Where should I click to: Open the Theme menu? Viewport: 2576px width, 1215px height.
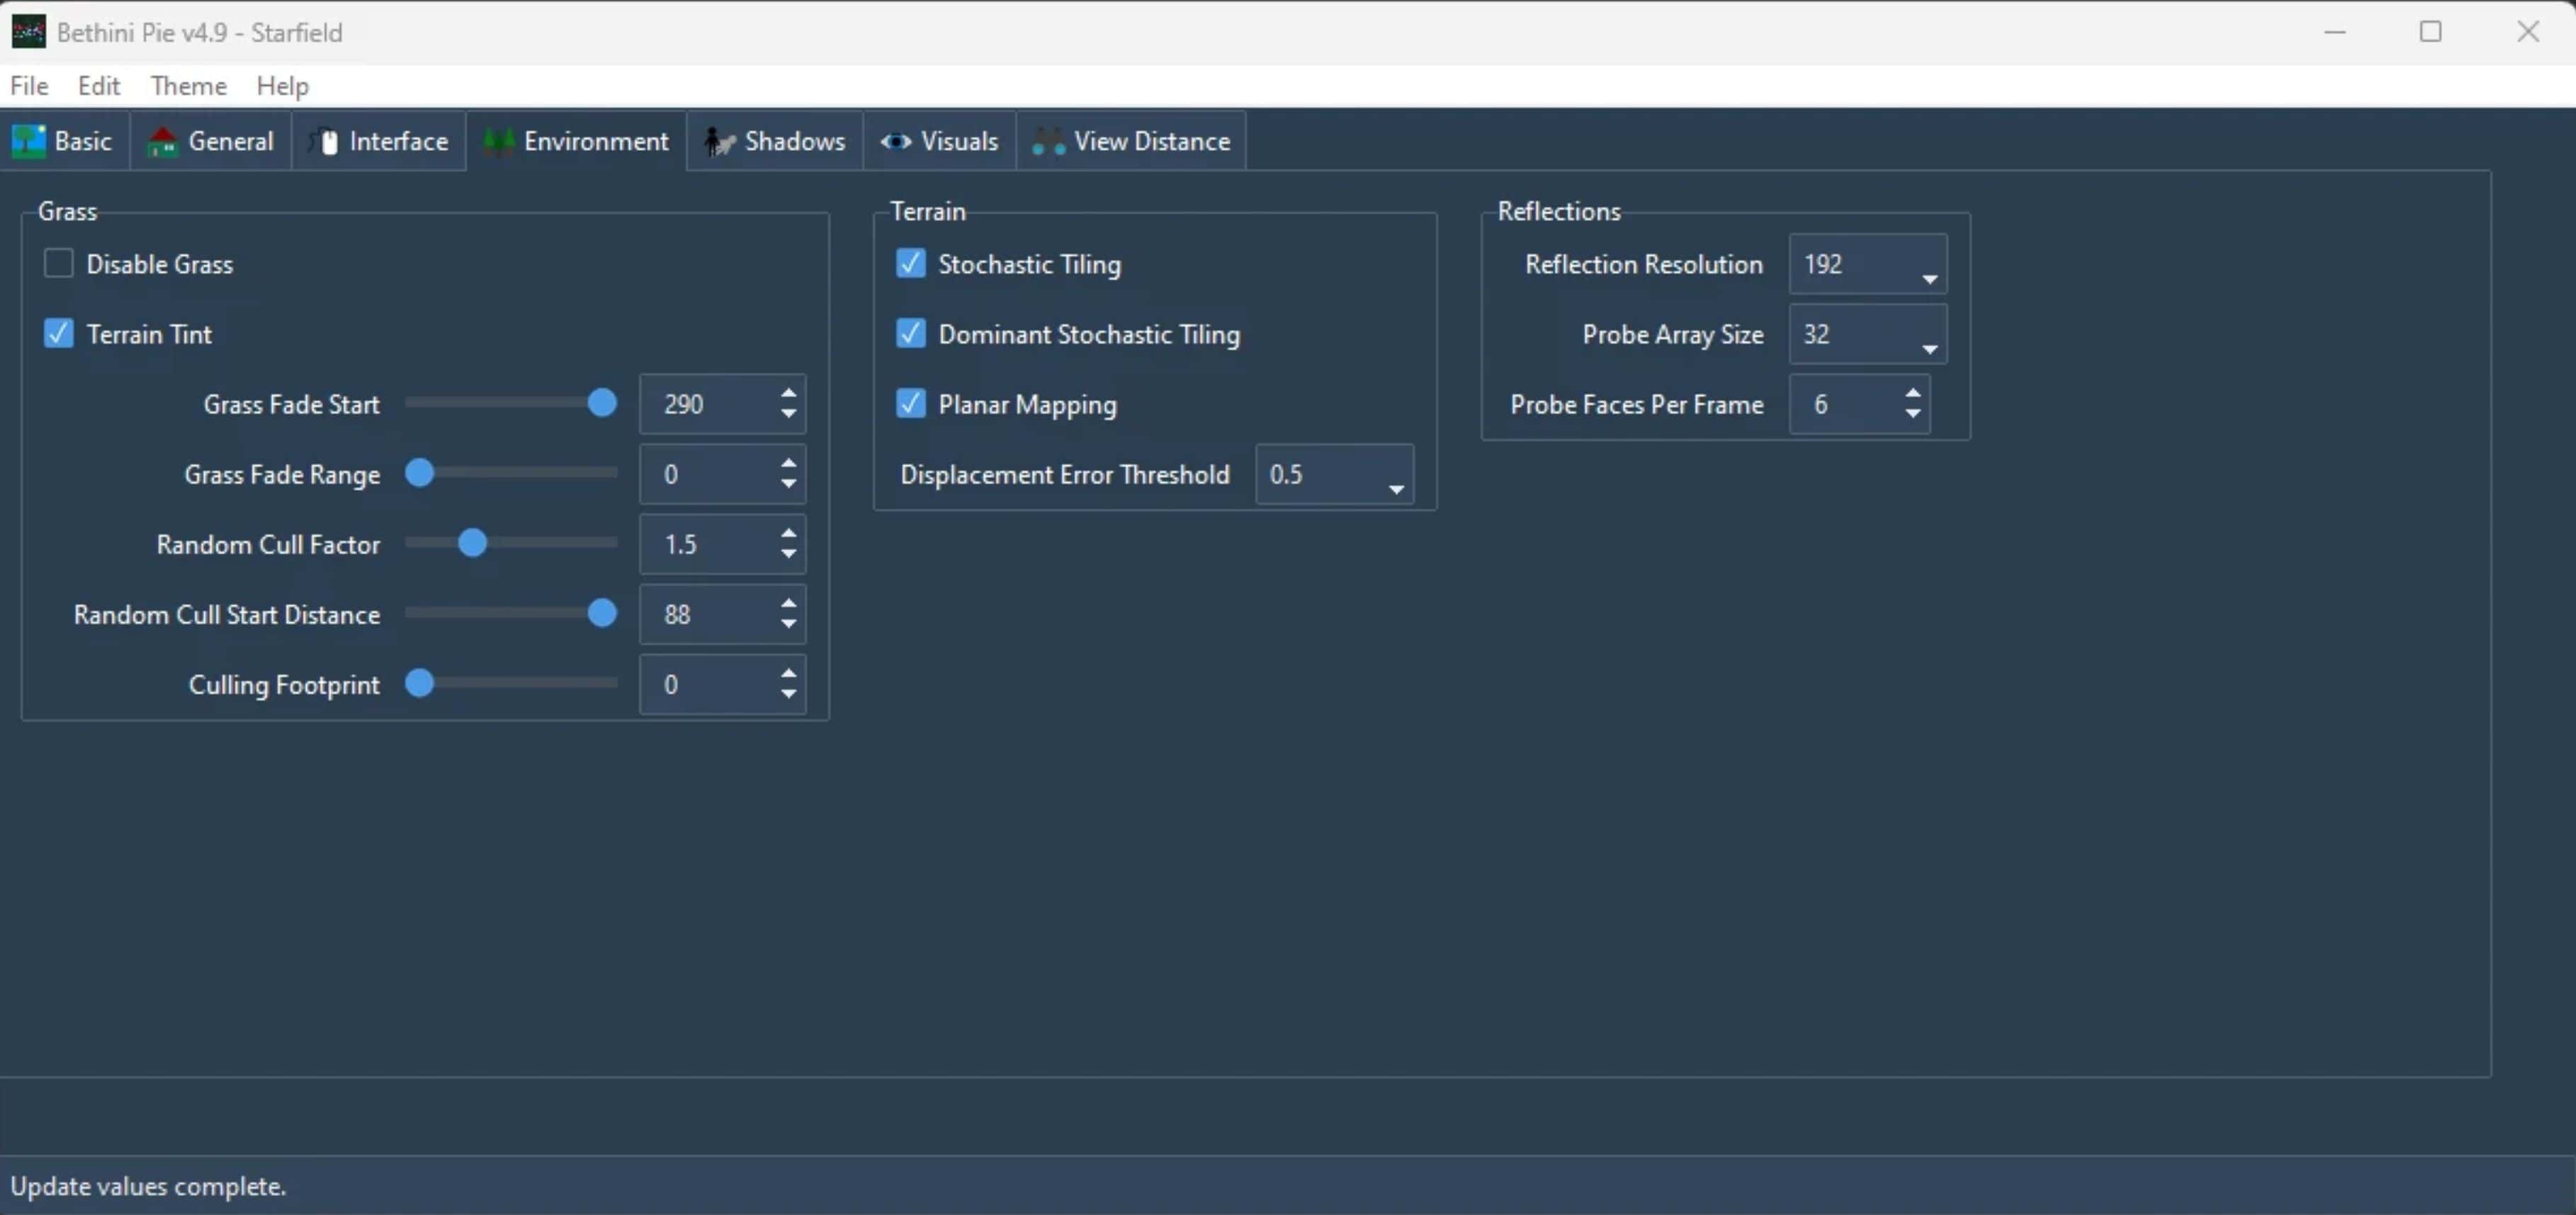click(x=188, y=86)
